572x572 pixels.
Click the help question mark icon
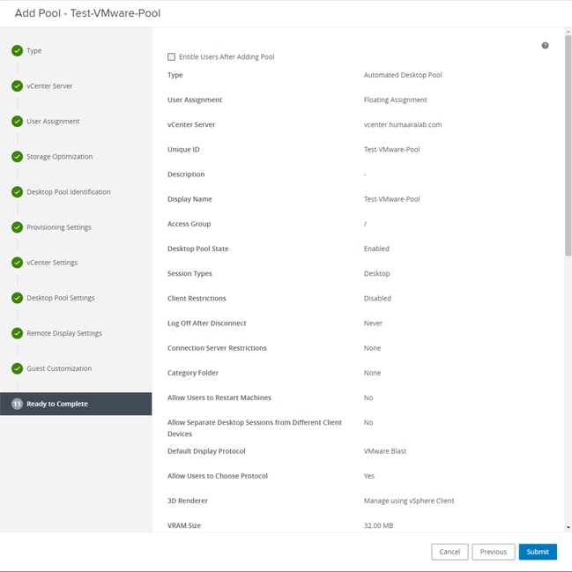click(x=545, y=45)
